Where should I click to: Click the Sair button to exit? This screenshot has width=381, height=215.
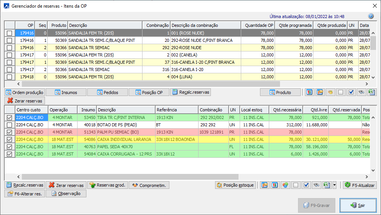point(358,205)
